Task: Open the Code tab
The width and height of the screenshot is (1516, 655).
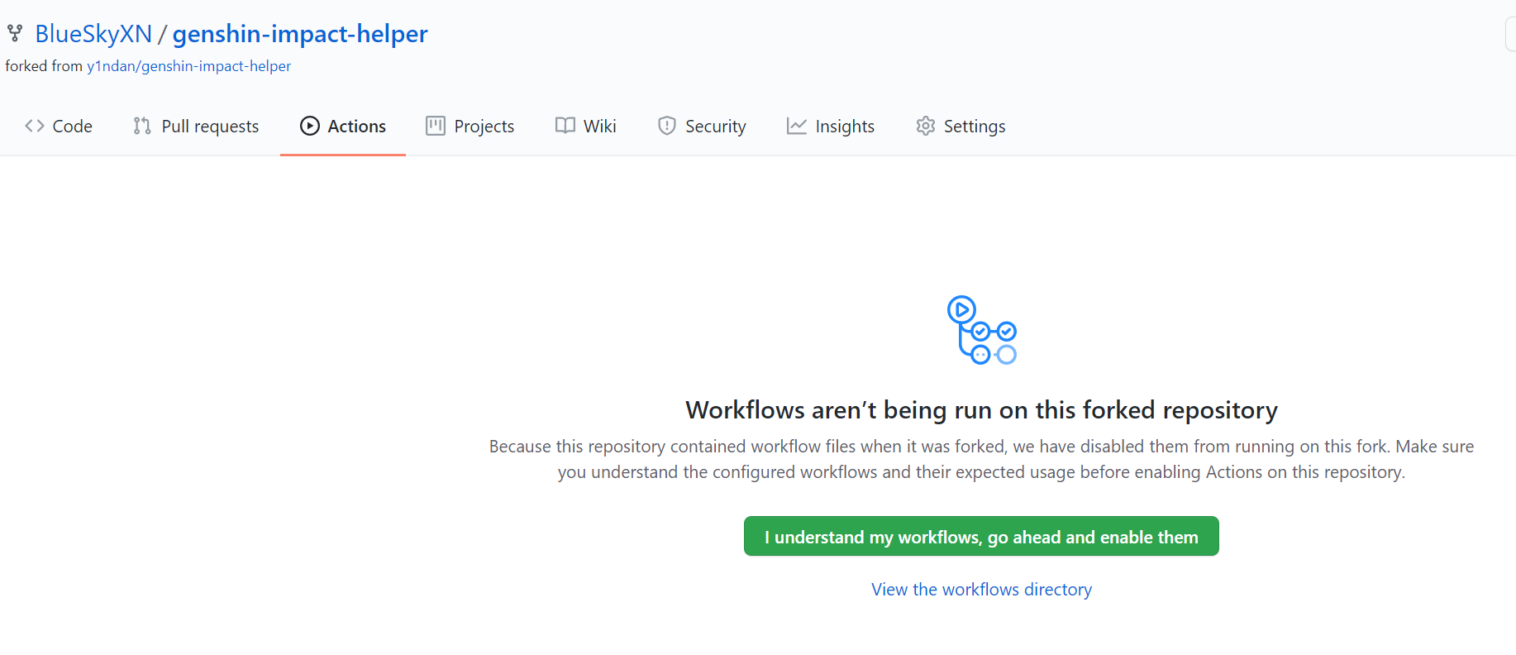Action: (59, 126)
